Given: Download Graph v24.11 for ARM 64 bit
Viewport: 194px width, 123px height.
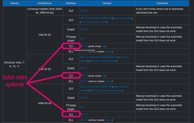Looking at the screenshot, I should tap(84, 98).
